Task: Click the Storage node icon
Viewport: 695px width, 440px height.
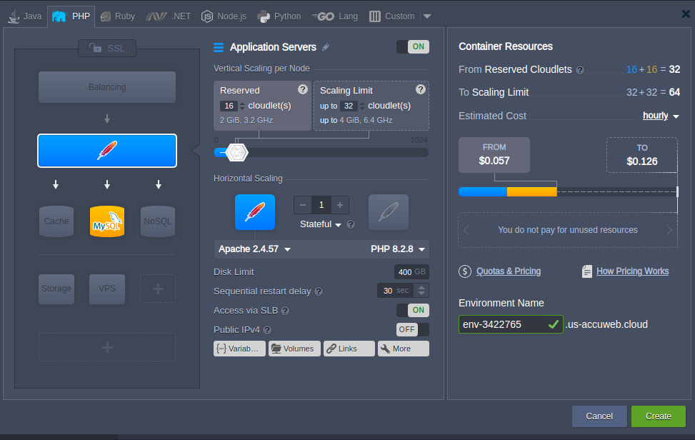Action: 56,289
